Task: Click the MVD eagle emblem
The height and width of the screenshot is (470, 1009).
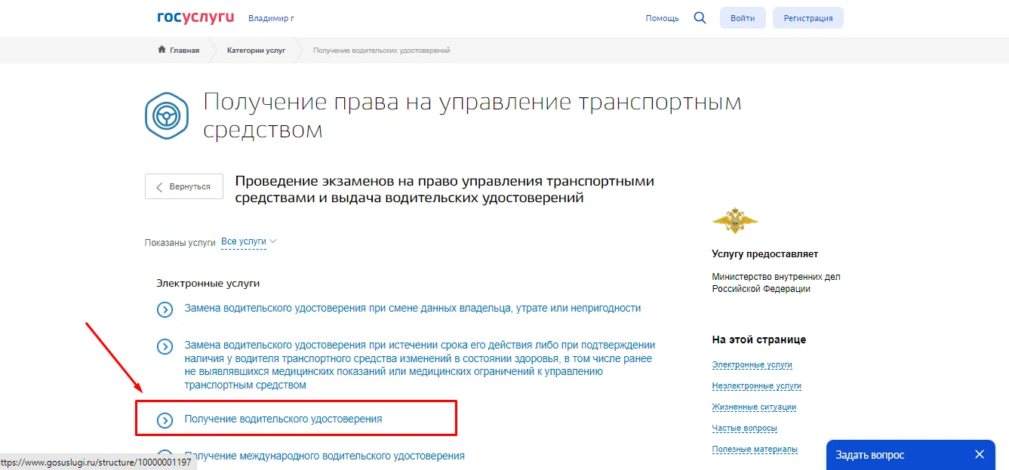Action: coord(735,220)
